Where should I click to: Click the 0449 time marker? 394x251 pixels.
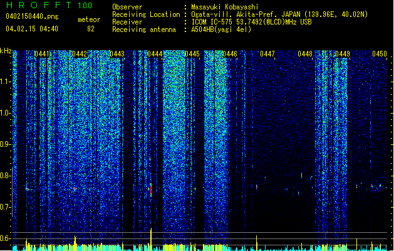pos(343,54)
